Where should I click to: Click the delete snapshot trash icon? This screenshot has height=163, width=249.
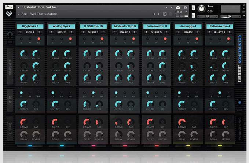click(x=171, y=14)
